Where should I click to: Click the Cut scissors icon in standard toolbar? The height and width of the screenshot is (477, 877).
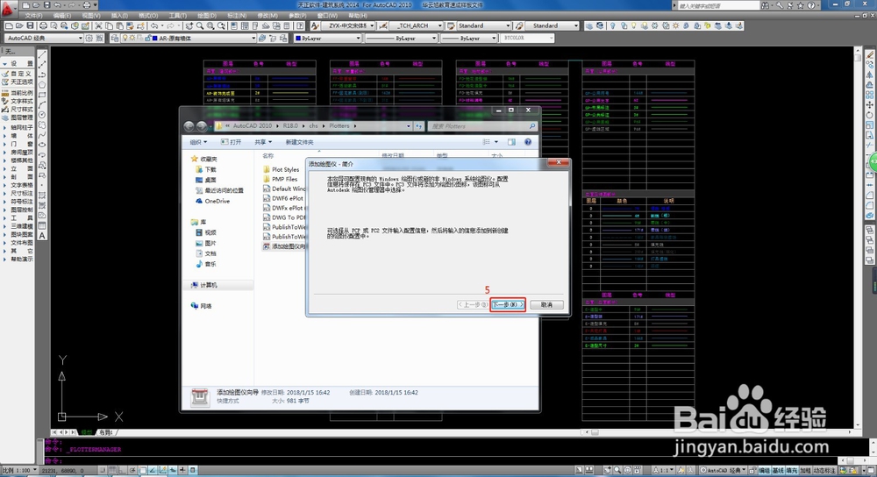click(x=98, y=25)
